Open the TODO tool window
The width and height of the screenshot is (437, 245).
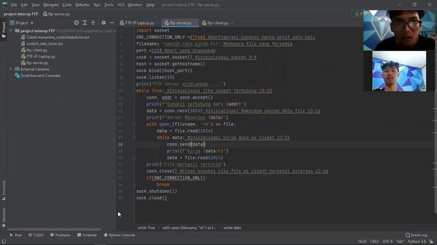pos(36,235)
